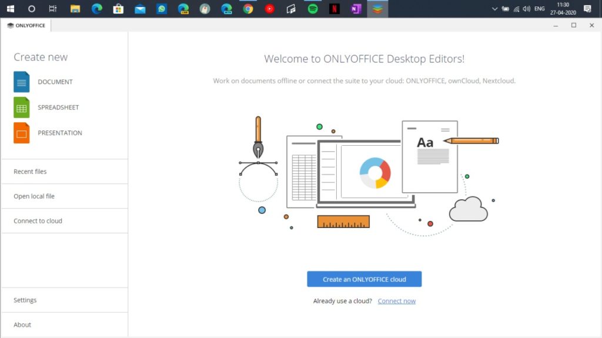Follow the Connect now link
The height and width of the screenshot is (338, 602).
coord(397,301)
